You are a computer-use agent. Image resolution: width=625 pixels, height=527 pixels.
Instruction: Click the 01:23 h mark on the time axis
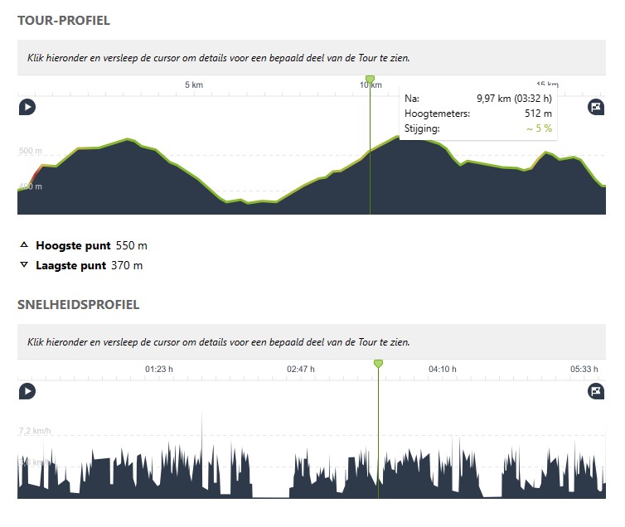[x=159, y=370]
